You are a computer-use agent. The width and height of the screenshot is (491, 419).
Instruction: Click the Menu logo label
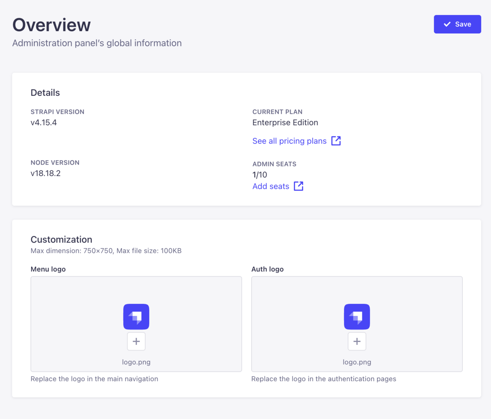48,269
